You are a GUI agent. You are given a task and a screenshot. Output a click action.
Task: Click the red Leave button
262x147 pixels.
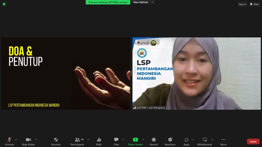(x=253, y=141)
